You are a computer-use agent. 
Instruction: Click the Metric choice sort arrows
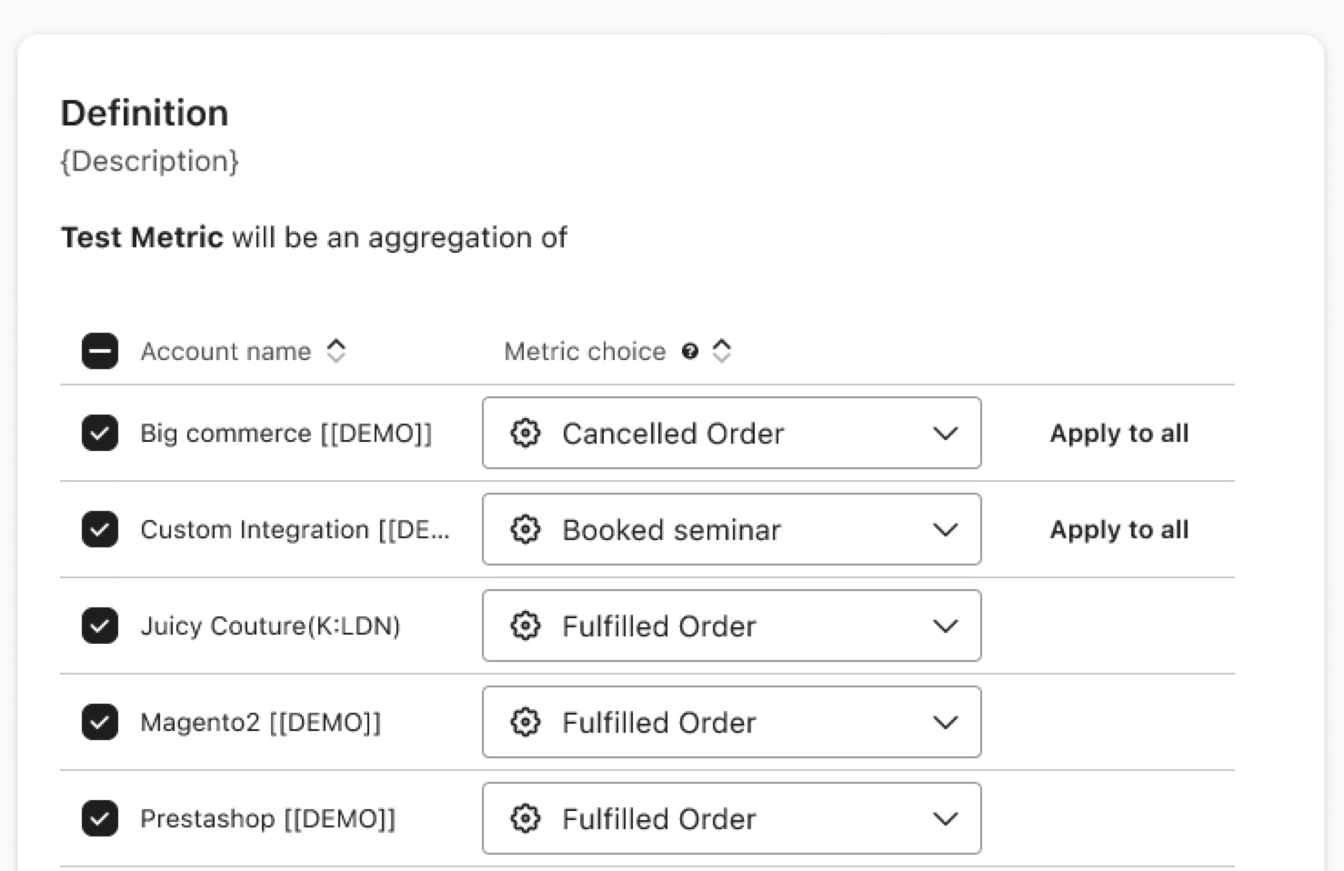coord(722,351)
